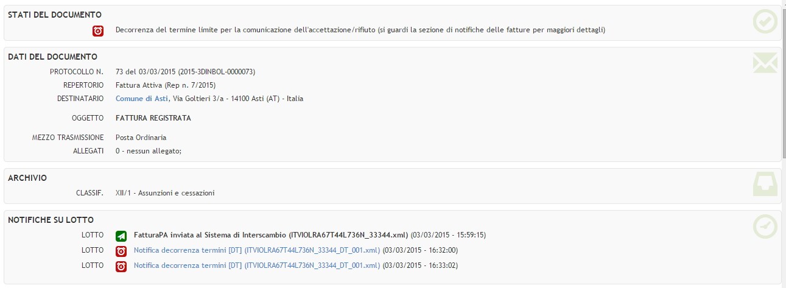786x288 pixels.
Task: Click the classification XII/1 - Assunzioni e cessazioni
Action: (x=165, y=194)
